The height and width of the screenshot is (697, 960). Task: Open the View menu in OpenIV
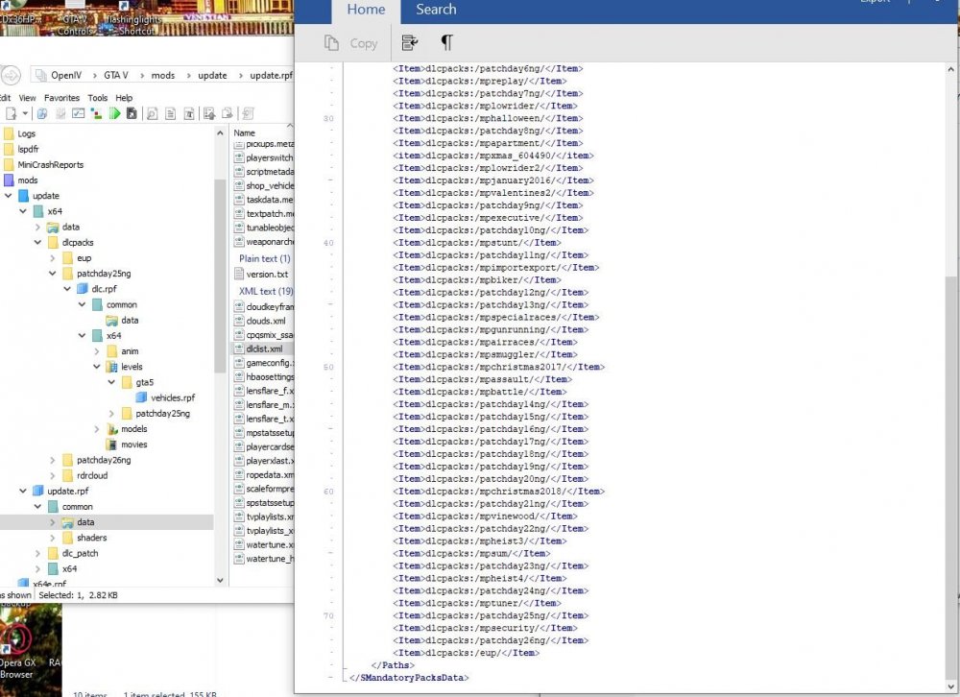point(28,97)
